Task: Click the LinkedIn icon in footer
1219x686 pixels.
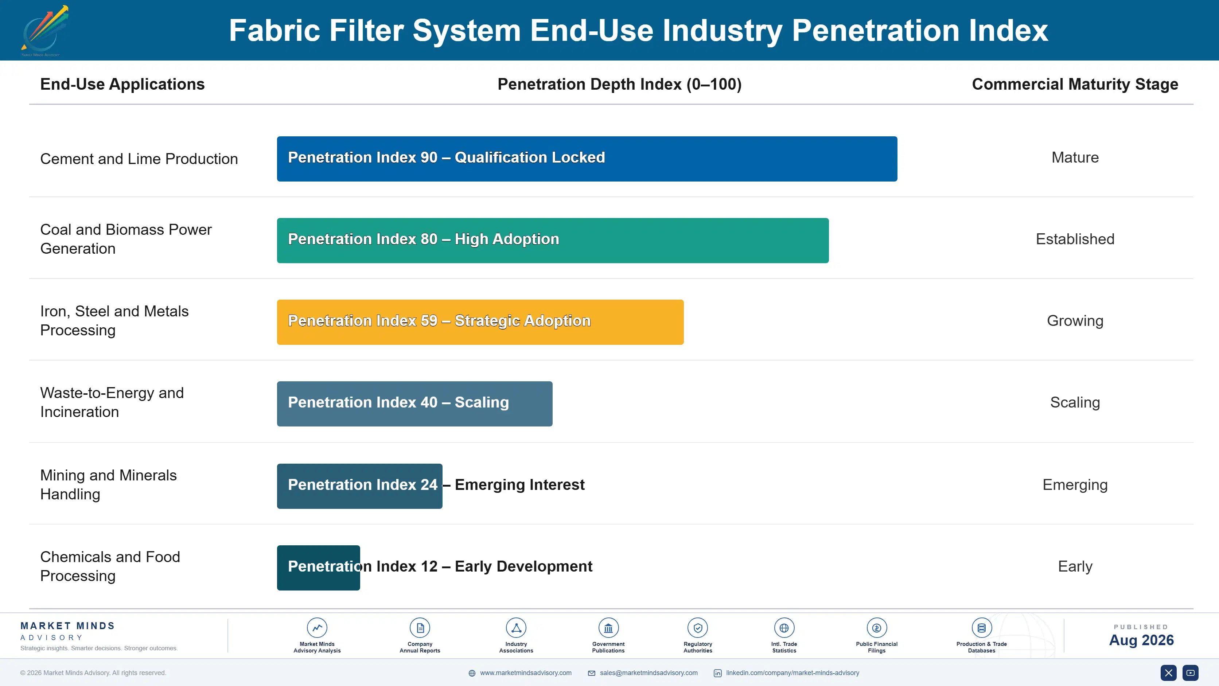Action: click(x=717, y=673)
